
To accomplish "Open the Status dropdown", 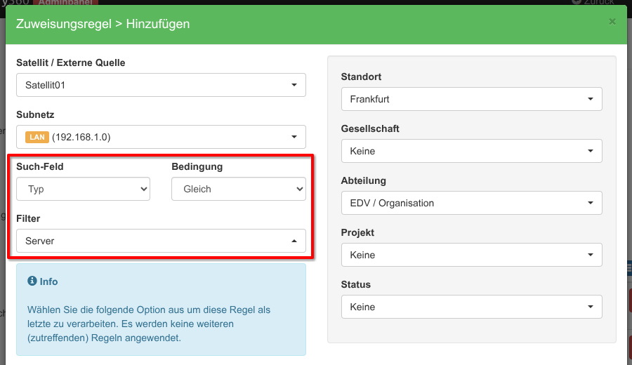I will coord(472,307).
